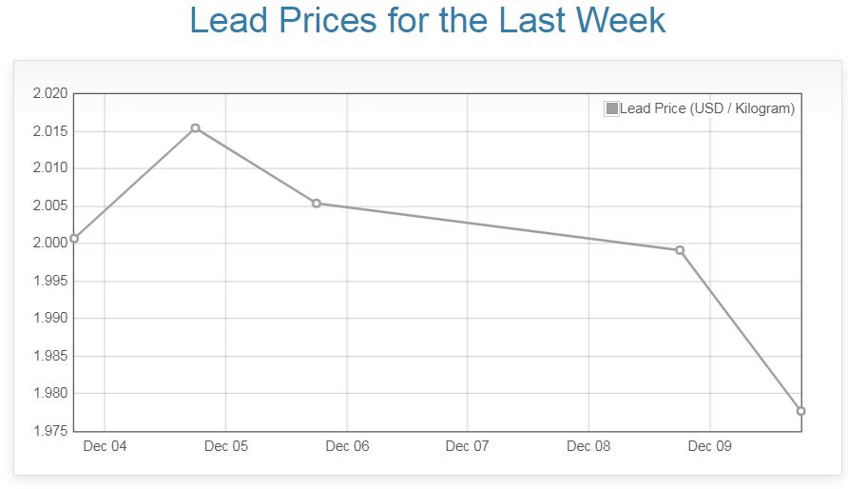Click the chart title Lead Prices for the Last Week
This screenshot has height=489, width=848.
tap(427, 21)
